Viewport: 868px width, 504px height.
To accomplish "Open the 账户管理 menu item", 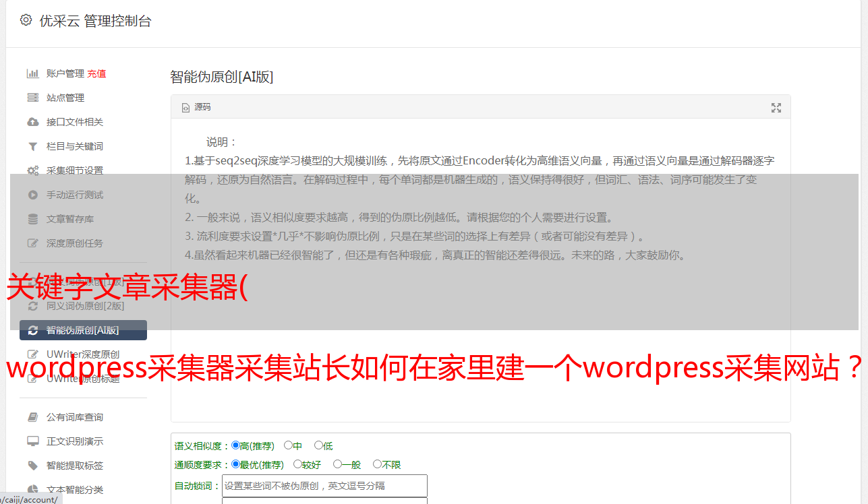I will pyautogui.click(x=65, y=73).
